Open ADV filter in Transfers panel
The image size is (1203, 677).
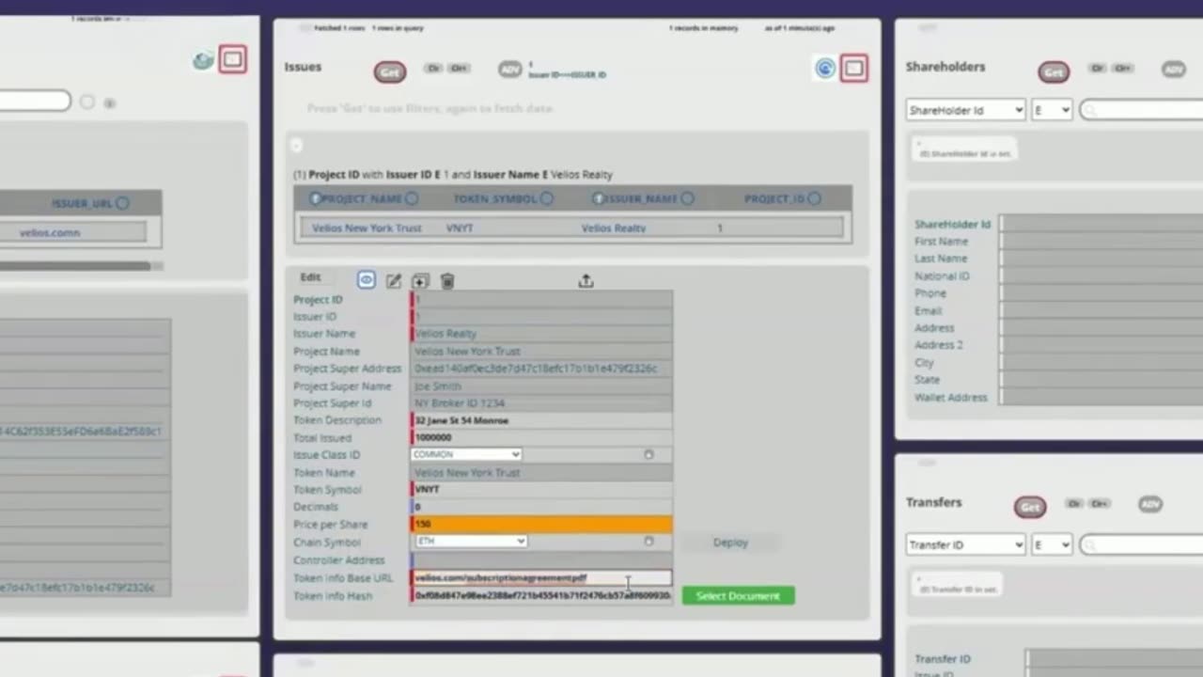click(1150, 505)
